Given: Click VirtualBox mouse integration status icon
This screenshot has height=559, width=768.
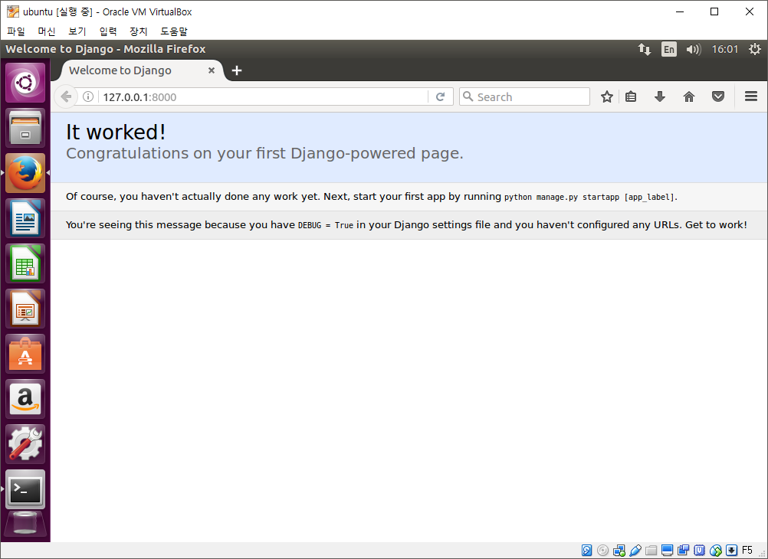Looking at the screenshot, I should 715,551.
